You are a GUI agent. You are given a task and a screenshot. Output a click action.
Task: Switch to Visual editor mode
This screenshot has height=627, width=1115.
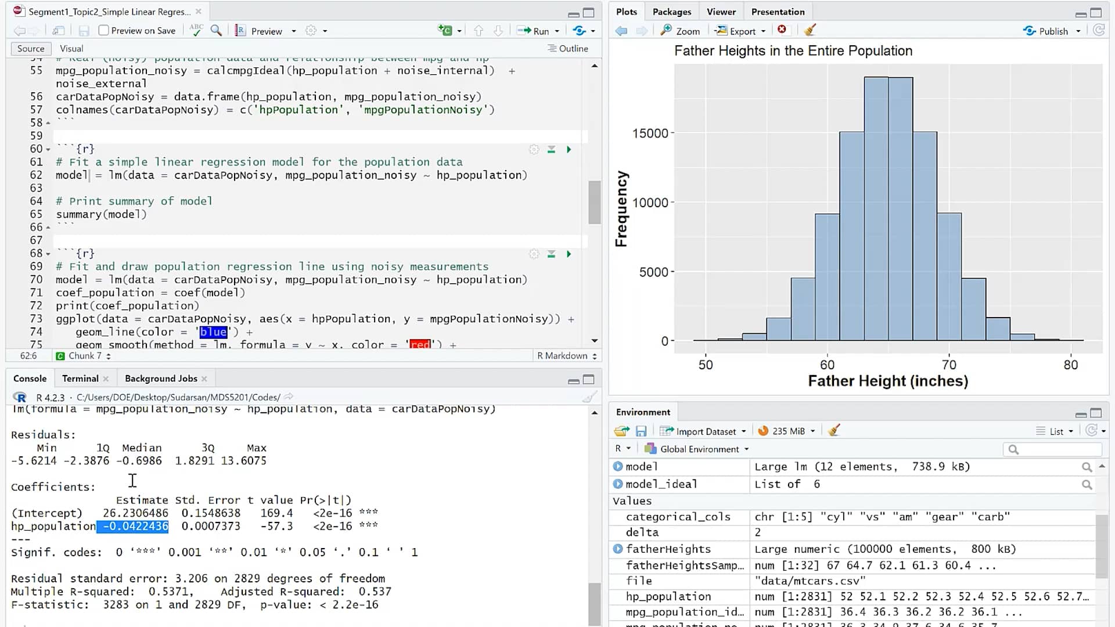[x=71, y=49]
